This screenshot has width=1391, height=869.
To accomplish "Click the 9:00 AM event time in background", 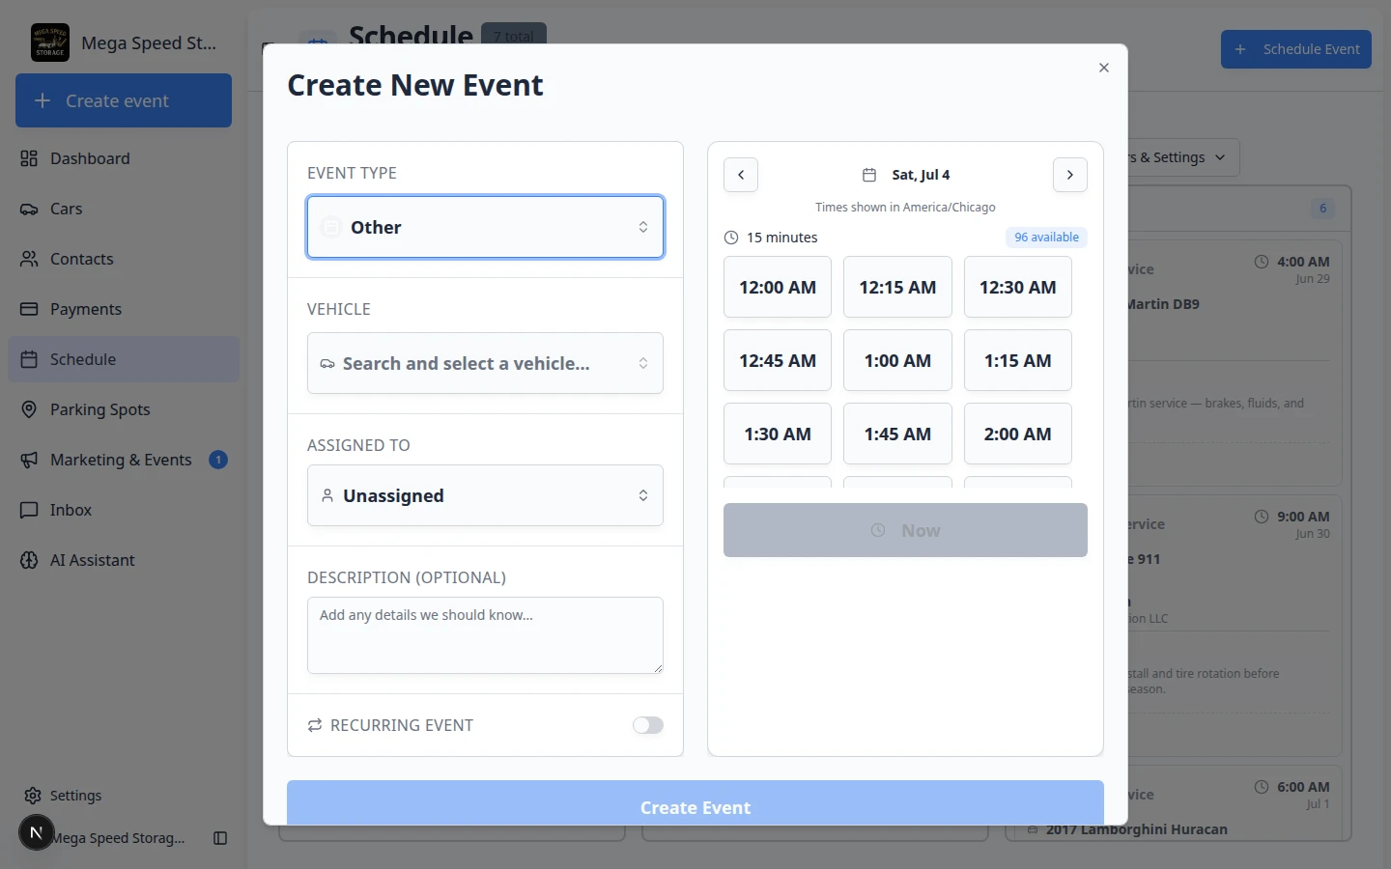I will 1303,517.
